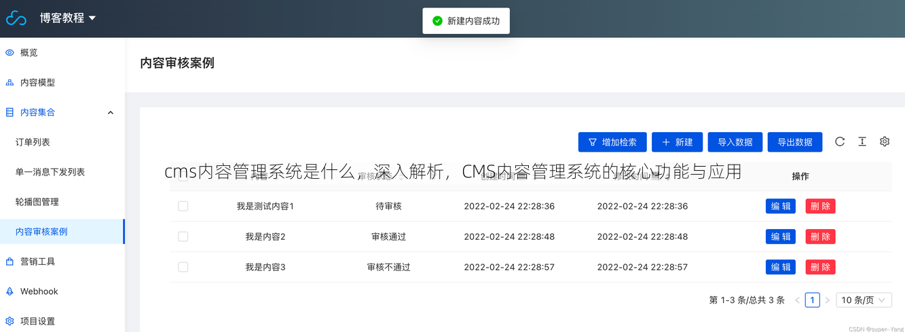The image size is (905, 332).
Task: Tick the checkbox for 我是内容3
Action: tap(183, 267)
